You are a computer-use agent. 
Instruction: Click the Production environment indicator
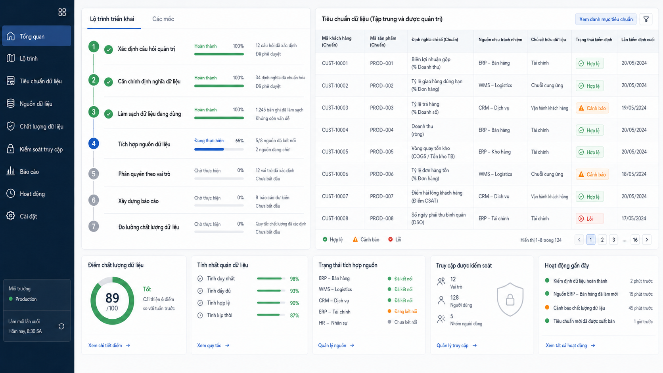click(23, 299)
